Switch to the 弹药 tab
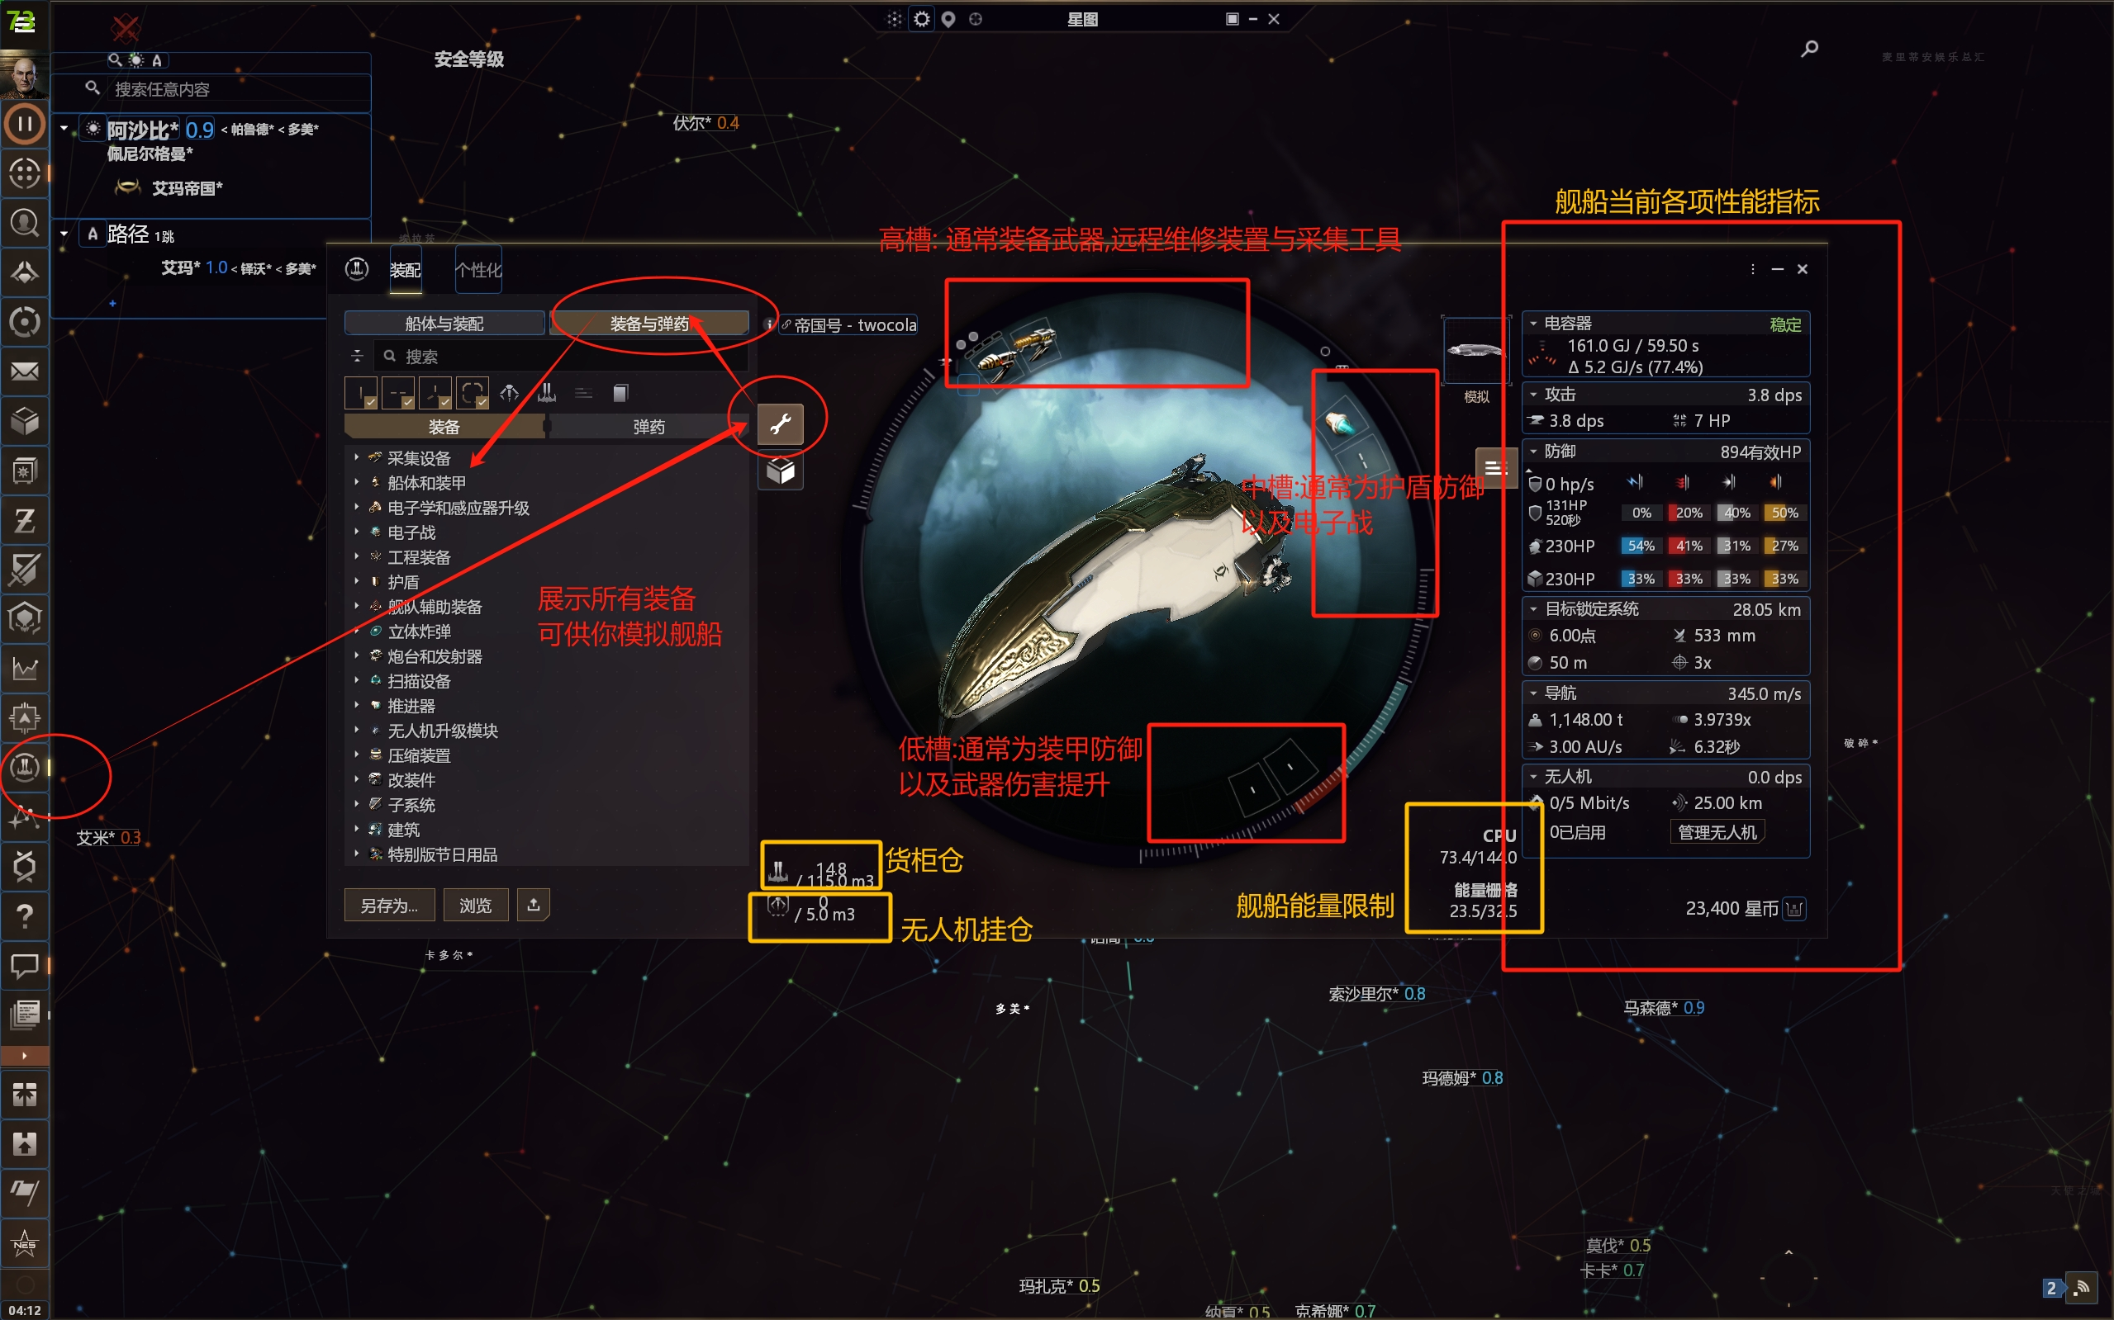This screenshot has width=2114, height=1320. pyautogui.click(x=648, y=426)
